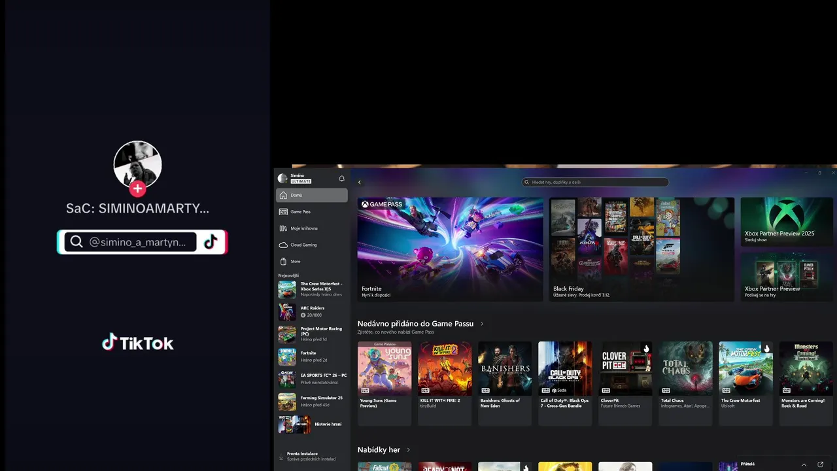
Task: Open Project Motor Racing (PC) in recent list
Action: (x=312, y=334)
